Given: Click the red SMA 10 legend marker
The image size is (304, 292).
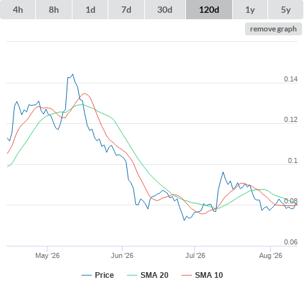Looking at the screenshot, I should click(x=187, y=275).
